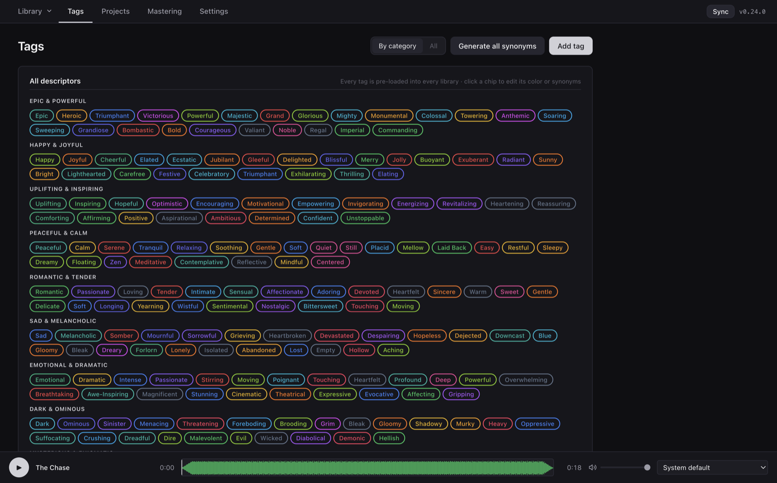Select The Chase track title

point(52,467)
